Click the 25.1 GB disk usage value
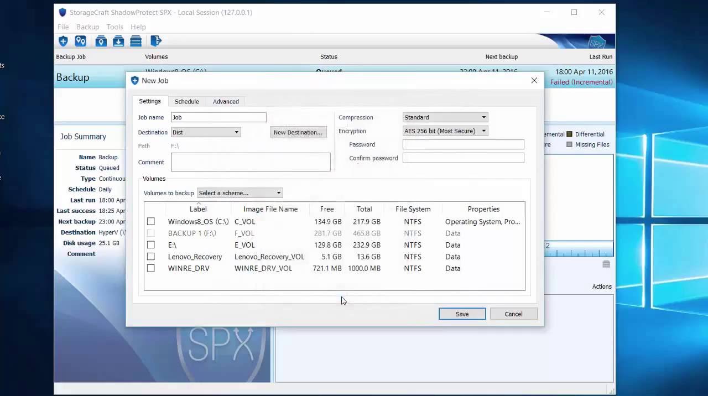 pos(109,243)
